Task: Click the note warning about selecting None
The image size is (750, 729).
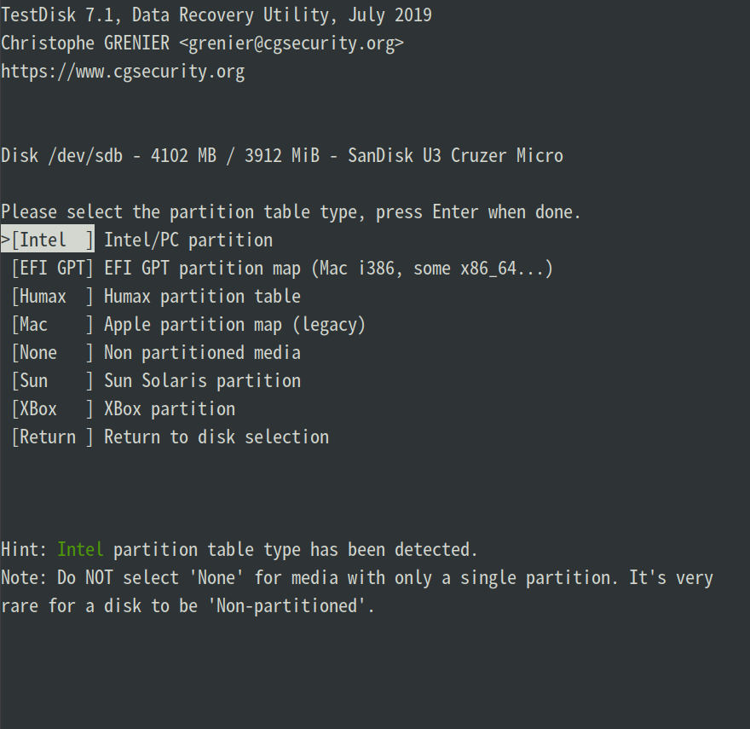Action: [356, 577]
